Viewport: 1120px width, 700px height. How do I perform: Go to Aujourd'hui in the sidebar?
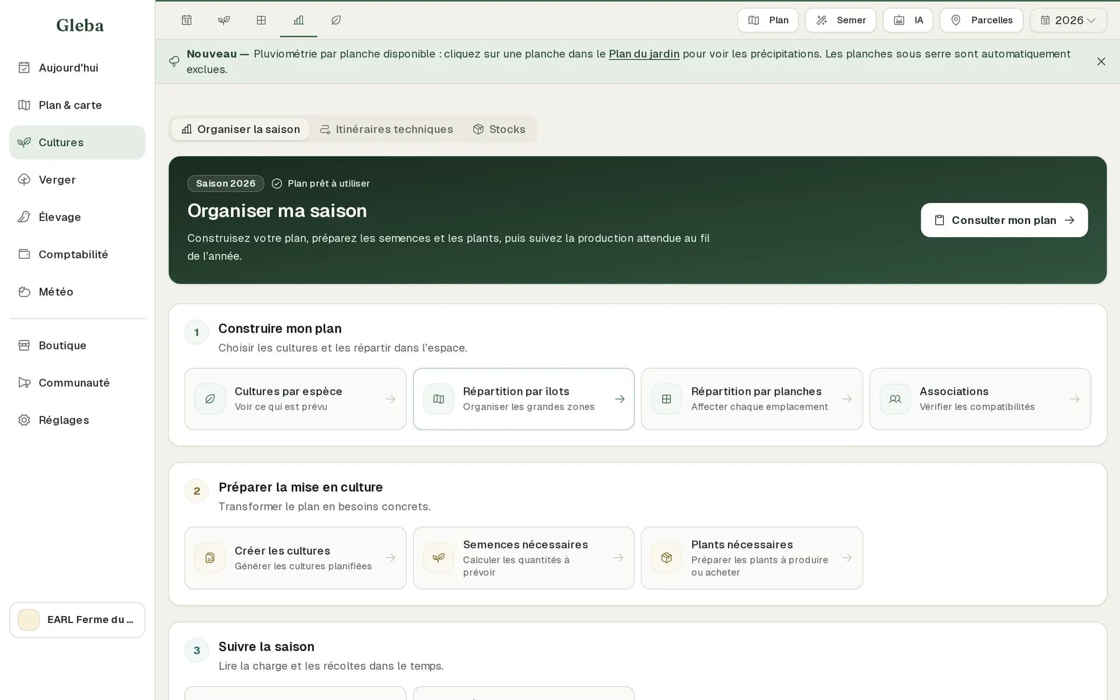pos(77,68)
